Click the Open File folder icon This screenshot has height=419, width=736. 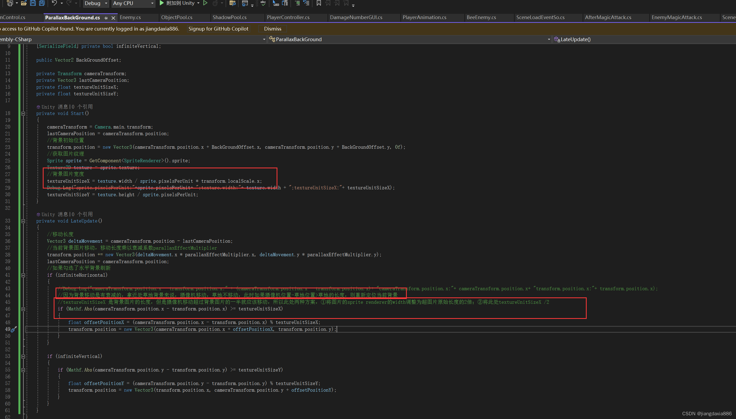pyautogui.click(x=24, y=3)
